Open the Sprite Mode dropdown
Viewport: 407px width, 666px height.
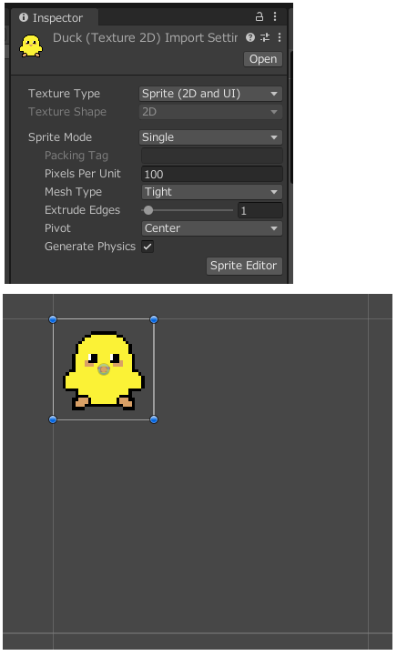[x=210, y=137]
